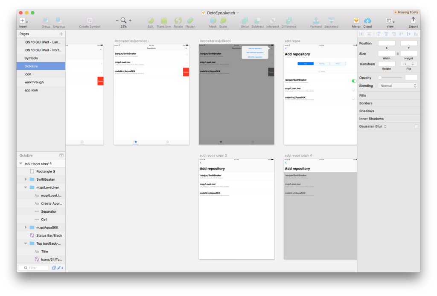Click the Export icon
This screenshot has width=437, height=296.
pyautogui.click(x=413, y=20)
